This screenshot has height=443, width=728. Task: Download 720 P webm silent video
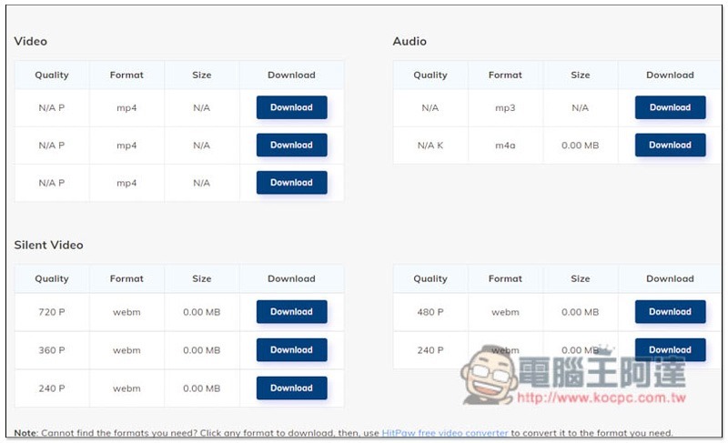[291, 312]
